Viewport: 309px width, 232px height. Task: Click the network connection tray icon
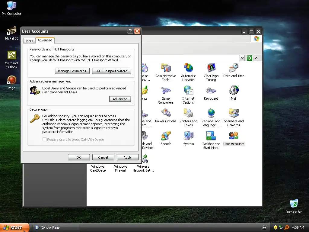[x=281, y=227]
